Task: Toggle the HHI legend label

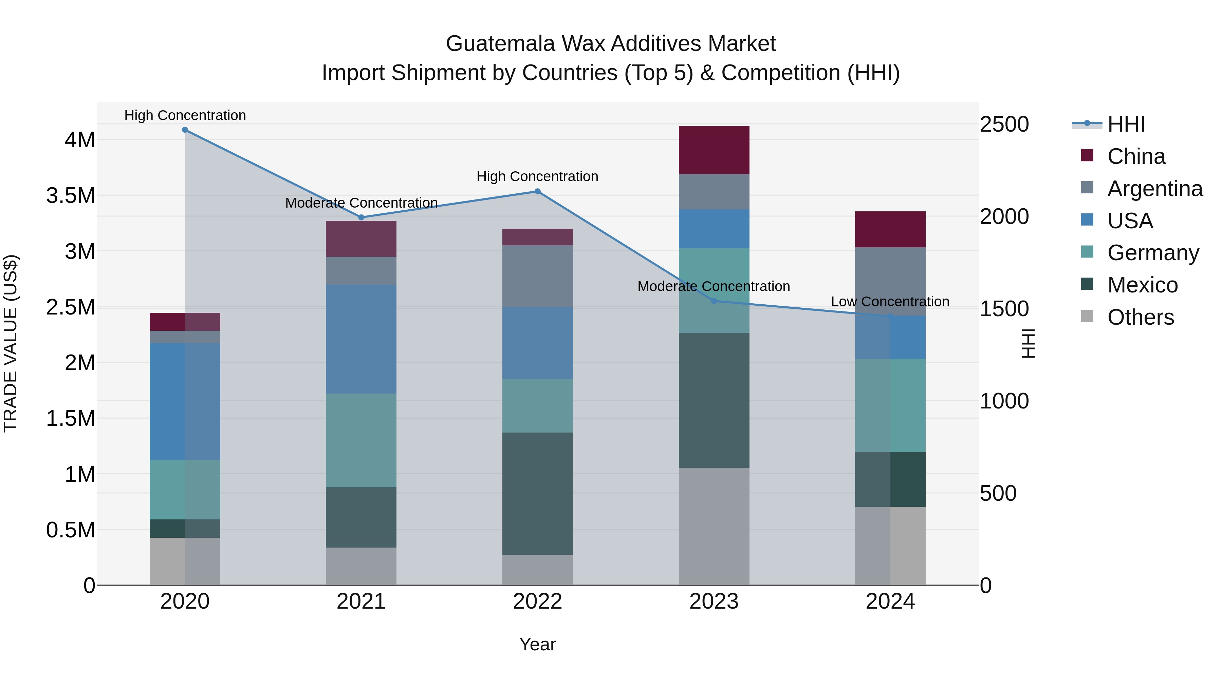Action: point(1127,124)
